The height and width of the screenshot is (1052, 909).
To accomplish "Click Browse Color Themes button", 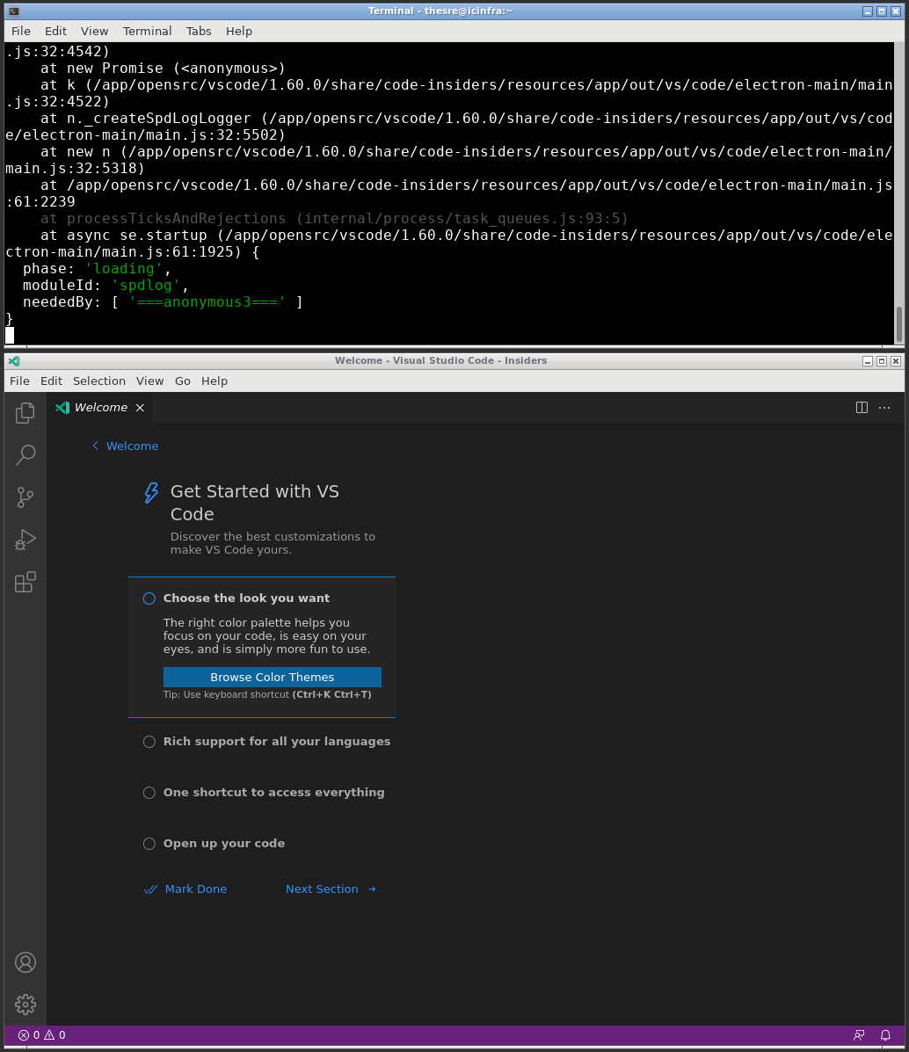I will tap(272, 677).
